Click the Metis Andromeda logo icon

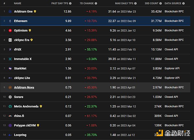[10, 106]
